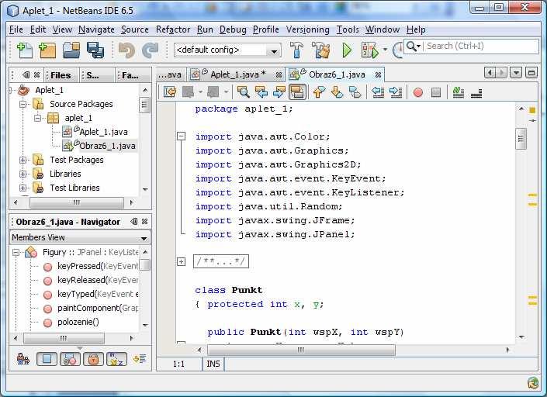Open the Versioning menu
The width and height of the screenshot is (547, 397).
coord(308,29)
